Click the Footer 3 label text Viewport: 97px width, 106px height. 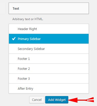click(24, 78)
